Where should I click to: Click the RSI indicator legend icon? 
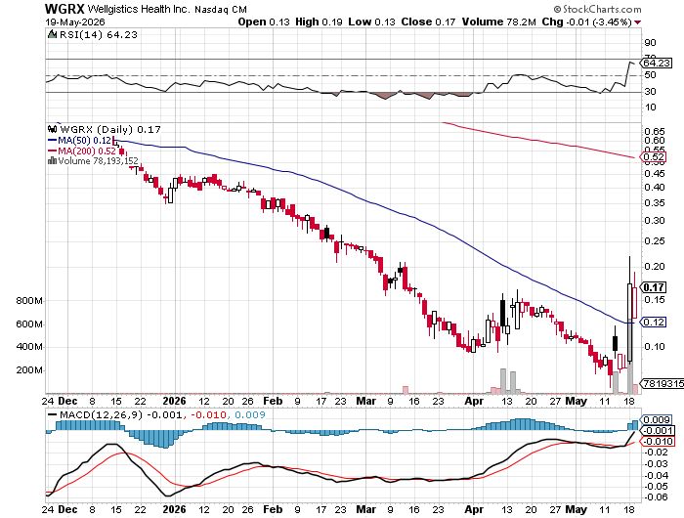52,34
